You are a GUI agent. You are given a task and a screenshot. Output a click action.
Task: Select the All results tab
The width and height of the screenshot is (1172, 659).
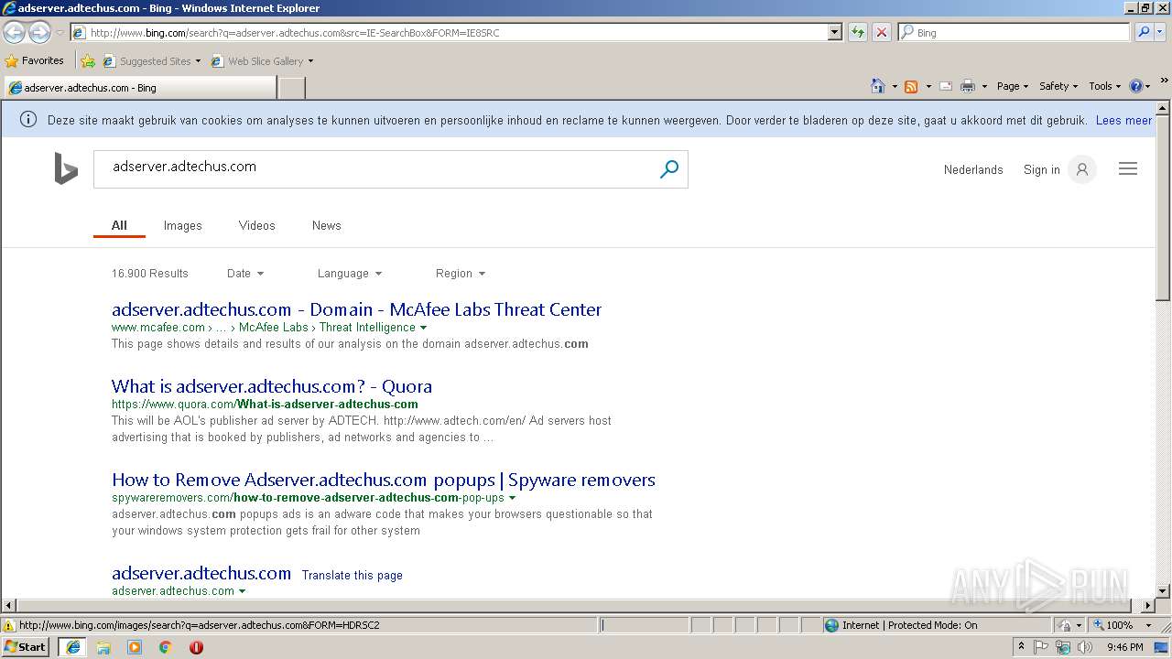[119, 225]
